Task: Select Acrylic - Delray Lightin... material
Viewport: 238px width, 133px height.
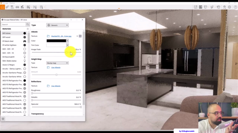Action: 14,69
